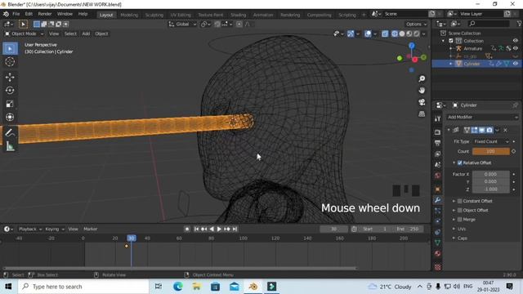The height and width of the screenshot is (294, 523).
Task: Remove the array modifier with X
Action: tap(505, 130)
